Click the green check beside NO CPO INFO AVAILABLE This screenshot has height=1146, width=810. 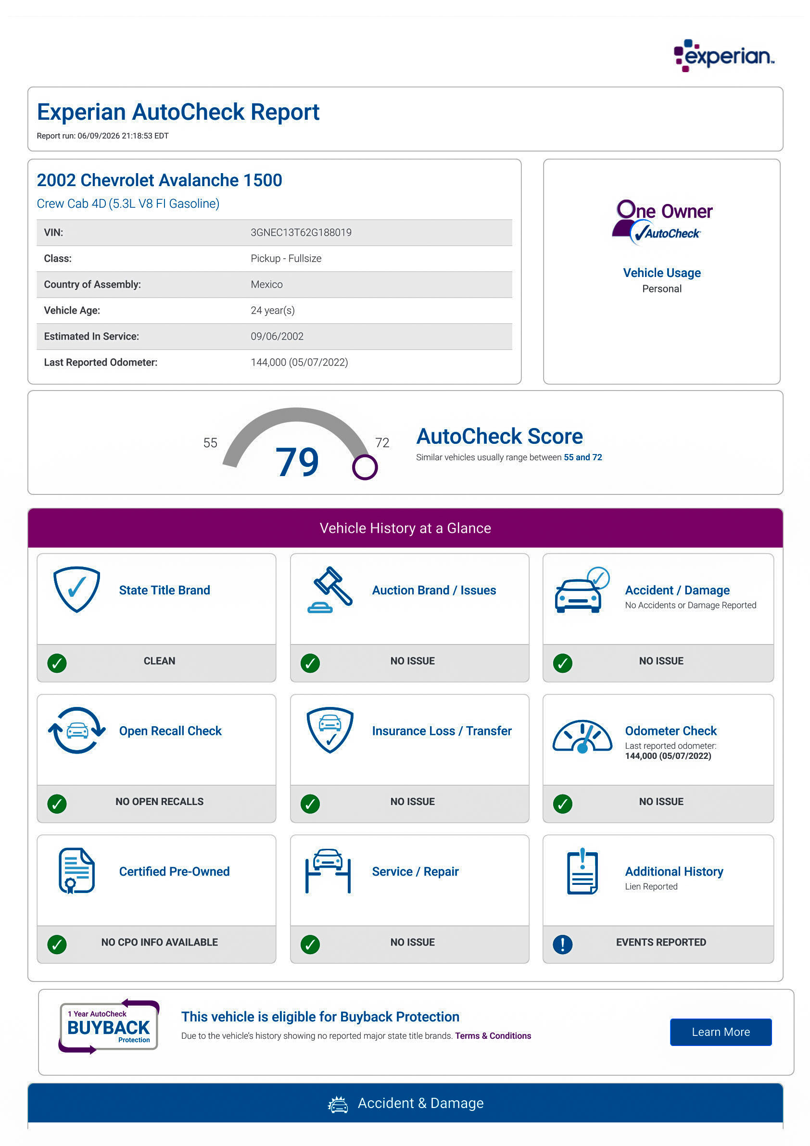(57, 945)
